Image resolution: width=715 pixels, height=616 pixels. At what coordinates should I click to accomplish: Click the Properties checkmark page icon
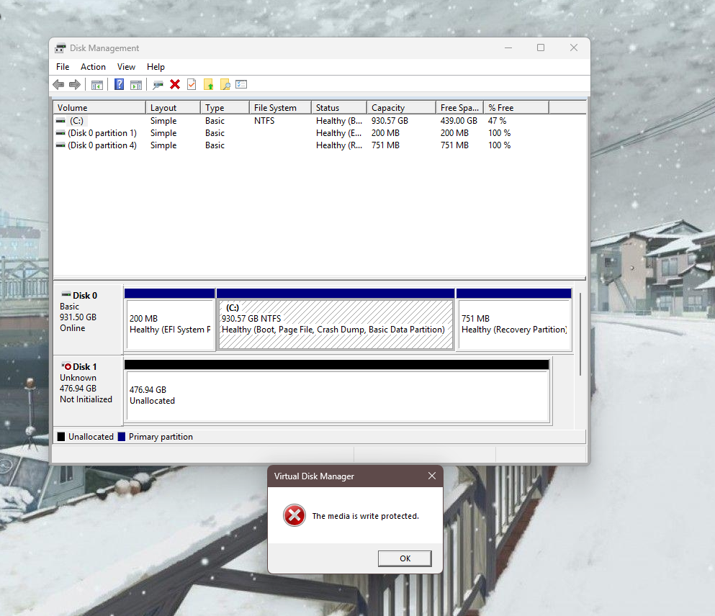192,85
